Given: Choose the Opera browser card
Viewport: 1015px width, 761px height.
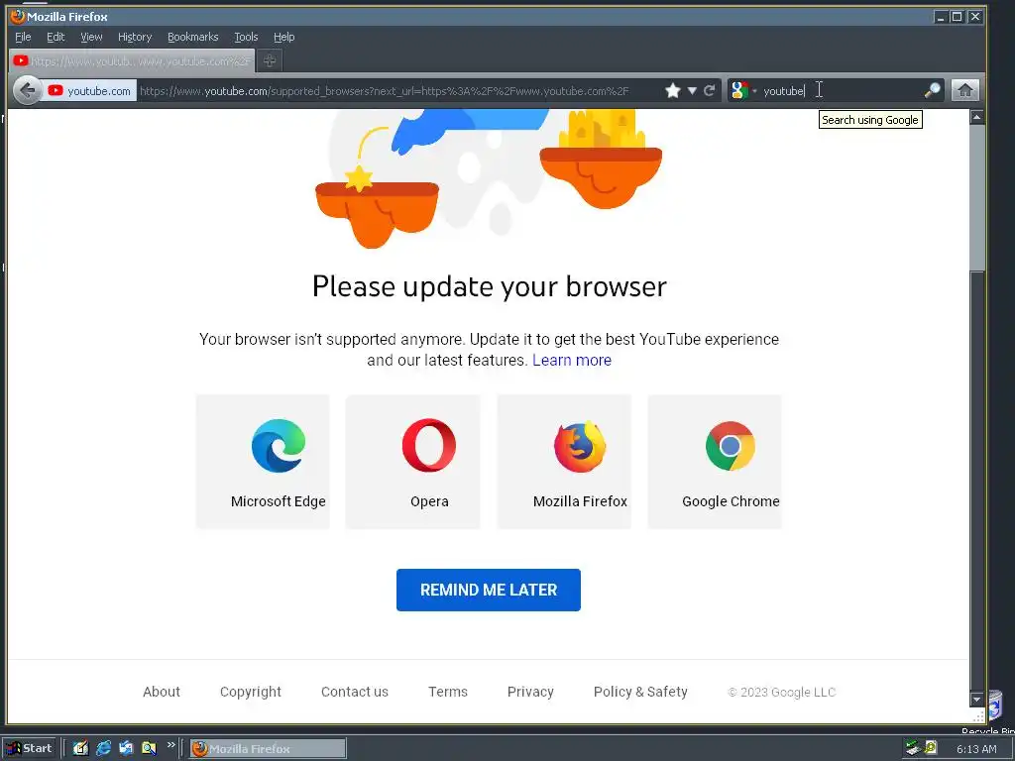Looking at the screenshot, I should pyautogui.click(x=413, y=462).
